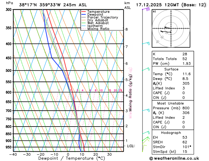This screenshot has height=161, width=209.
Task: Click the '300' pressure level label
Action: tap(9, 10)
